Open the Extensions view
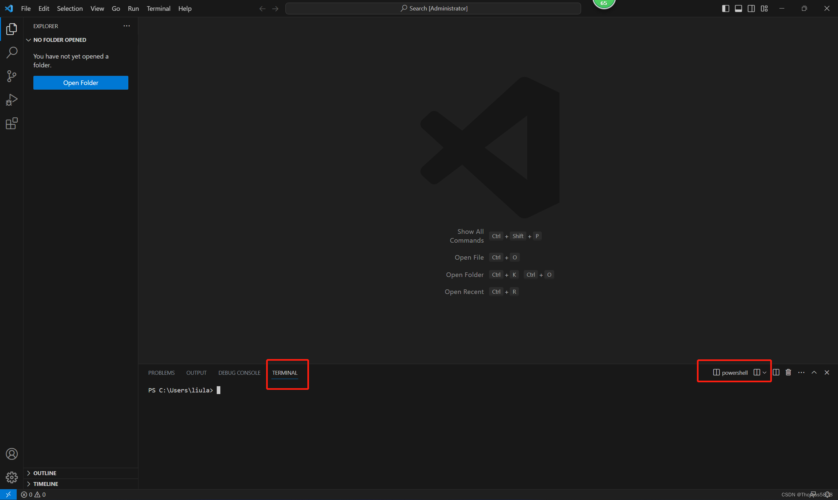The width and height of the screenshot is (838, 500). click(12, 123)
